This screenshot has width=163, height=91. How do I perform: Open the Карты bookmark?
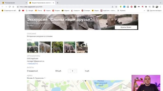click(x=47, y=11)
